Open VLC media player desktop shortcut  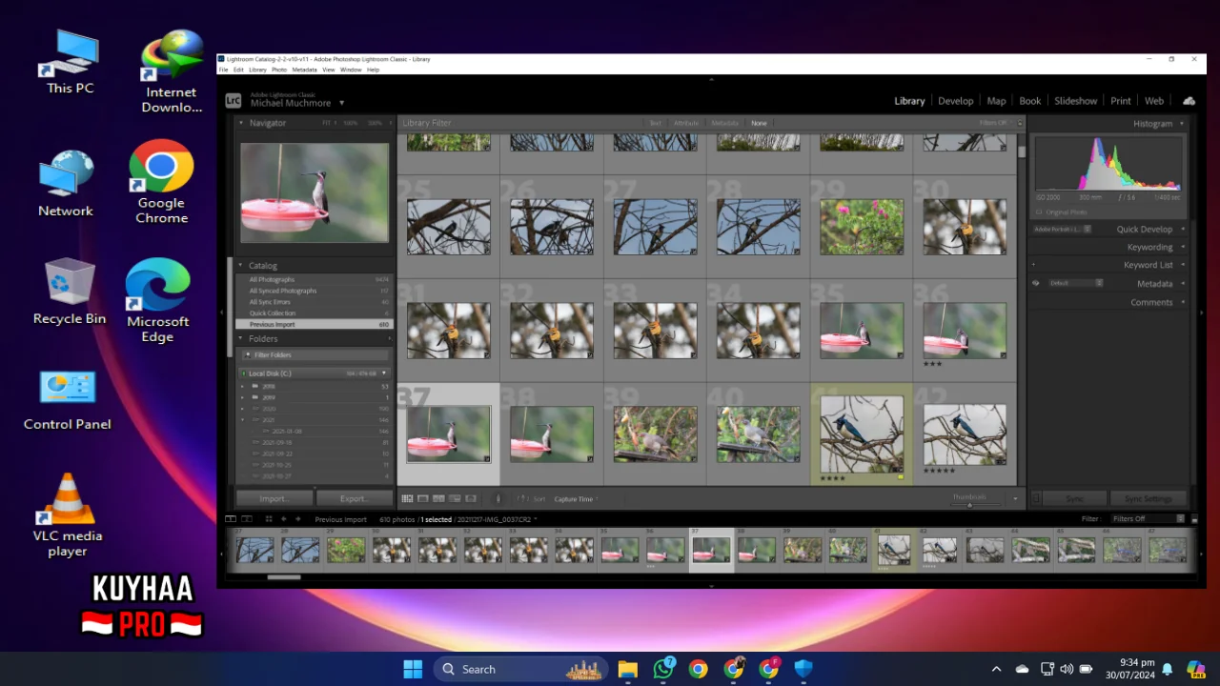tap(67, 514)
